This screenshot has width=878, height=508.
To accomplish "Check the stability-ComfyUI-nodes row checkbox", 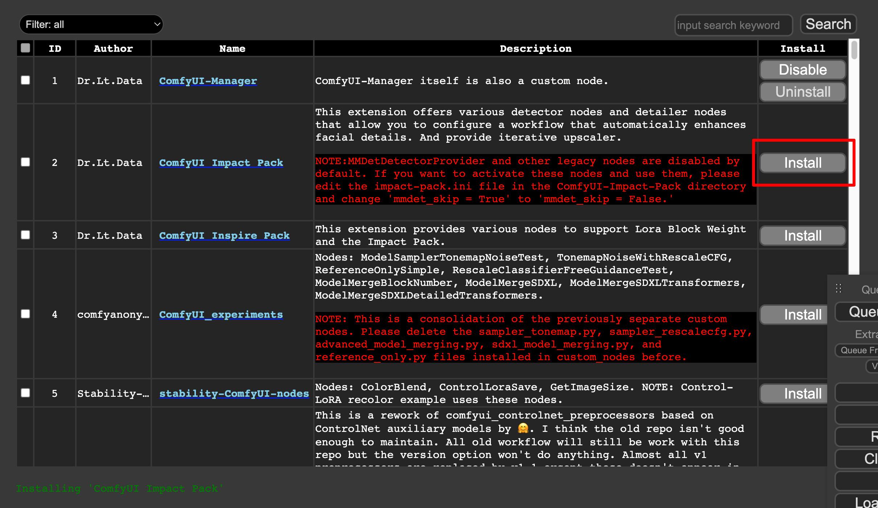I will 25,393.
